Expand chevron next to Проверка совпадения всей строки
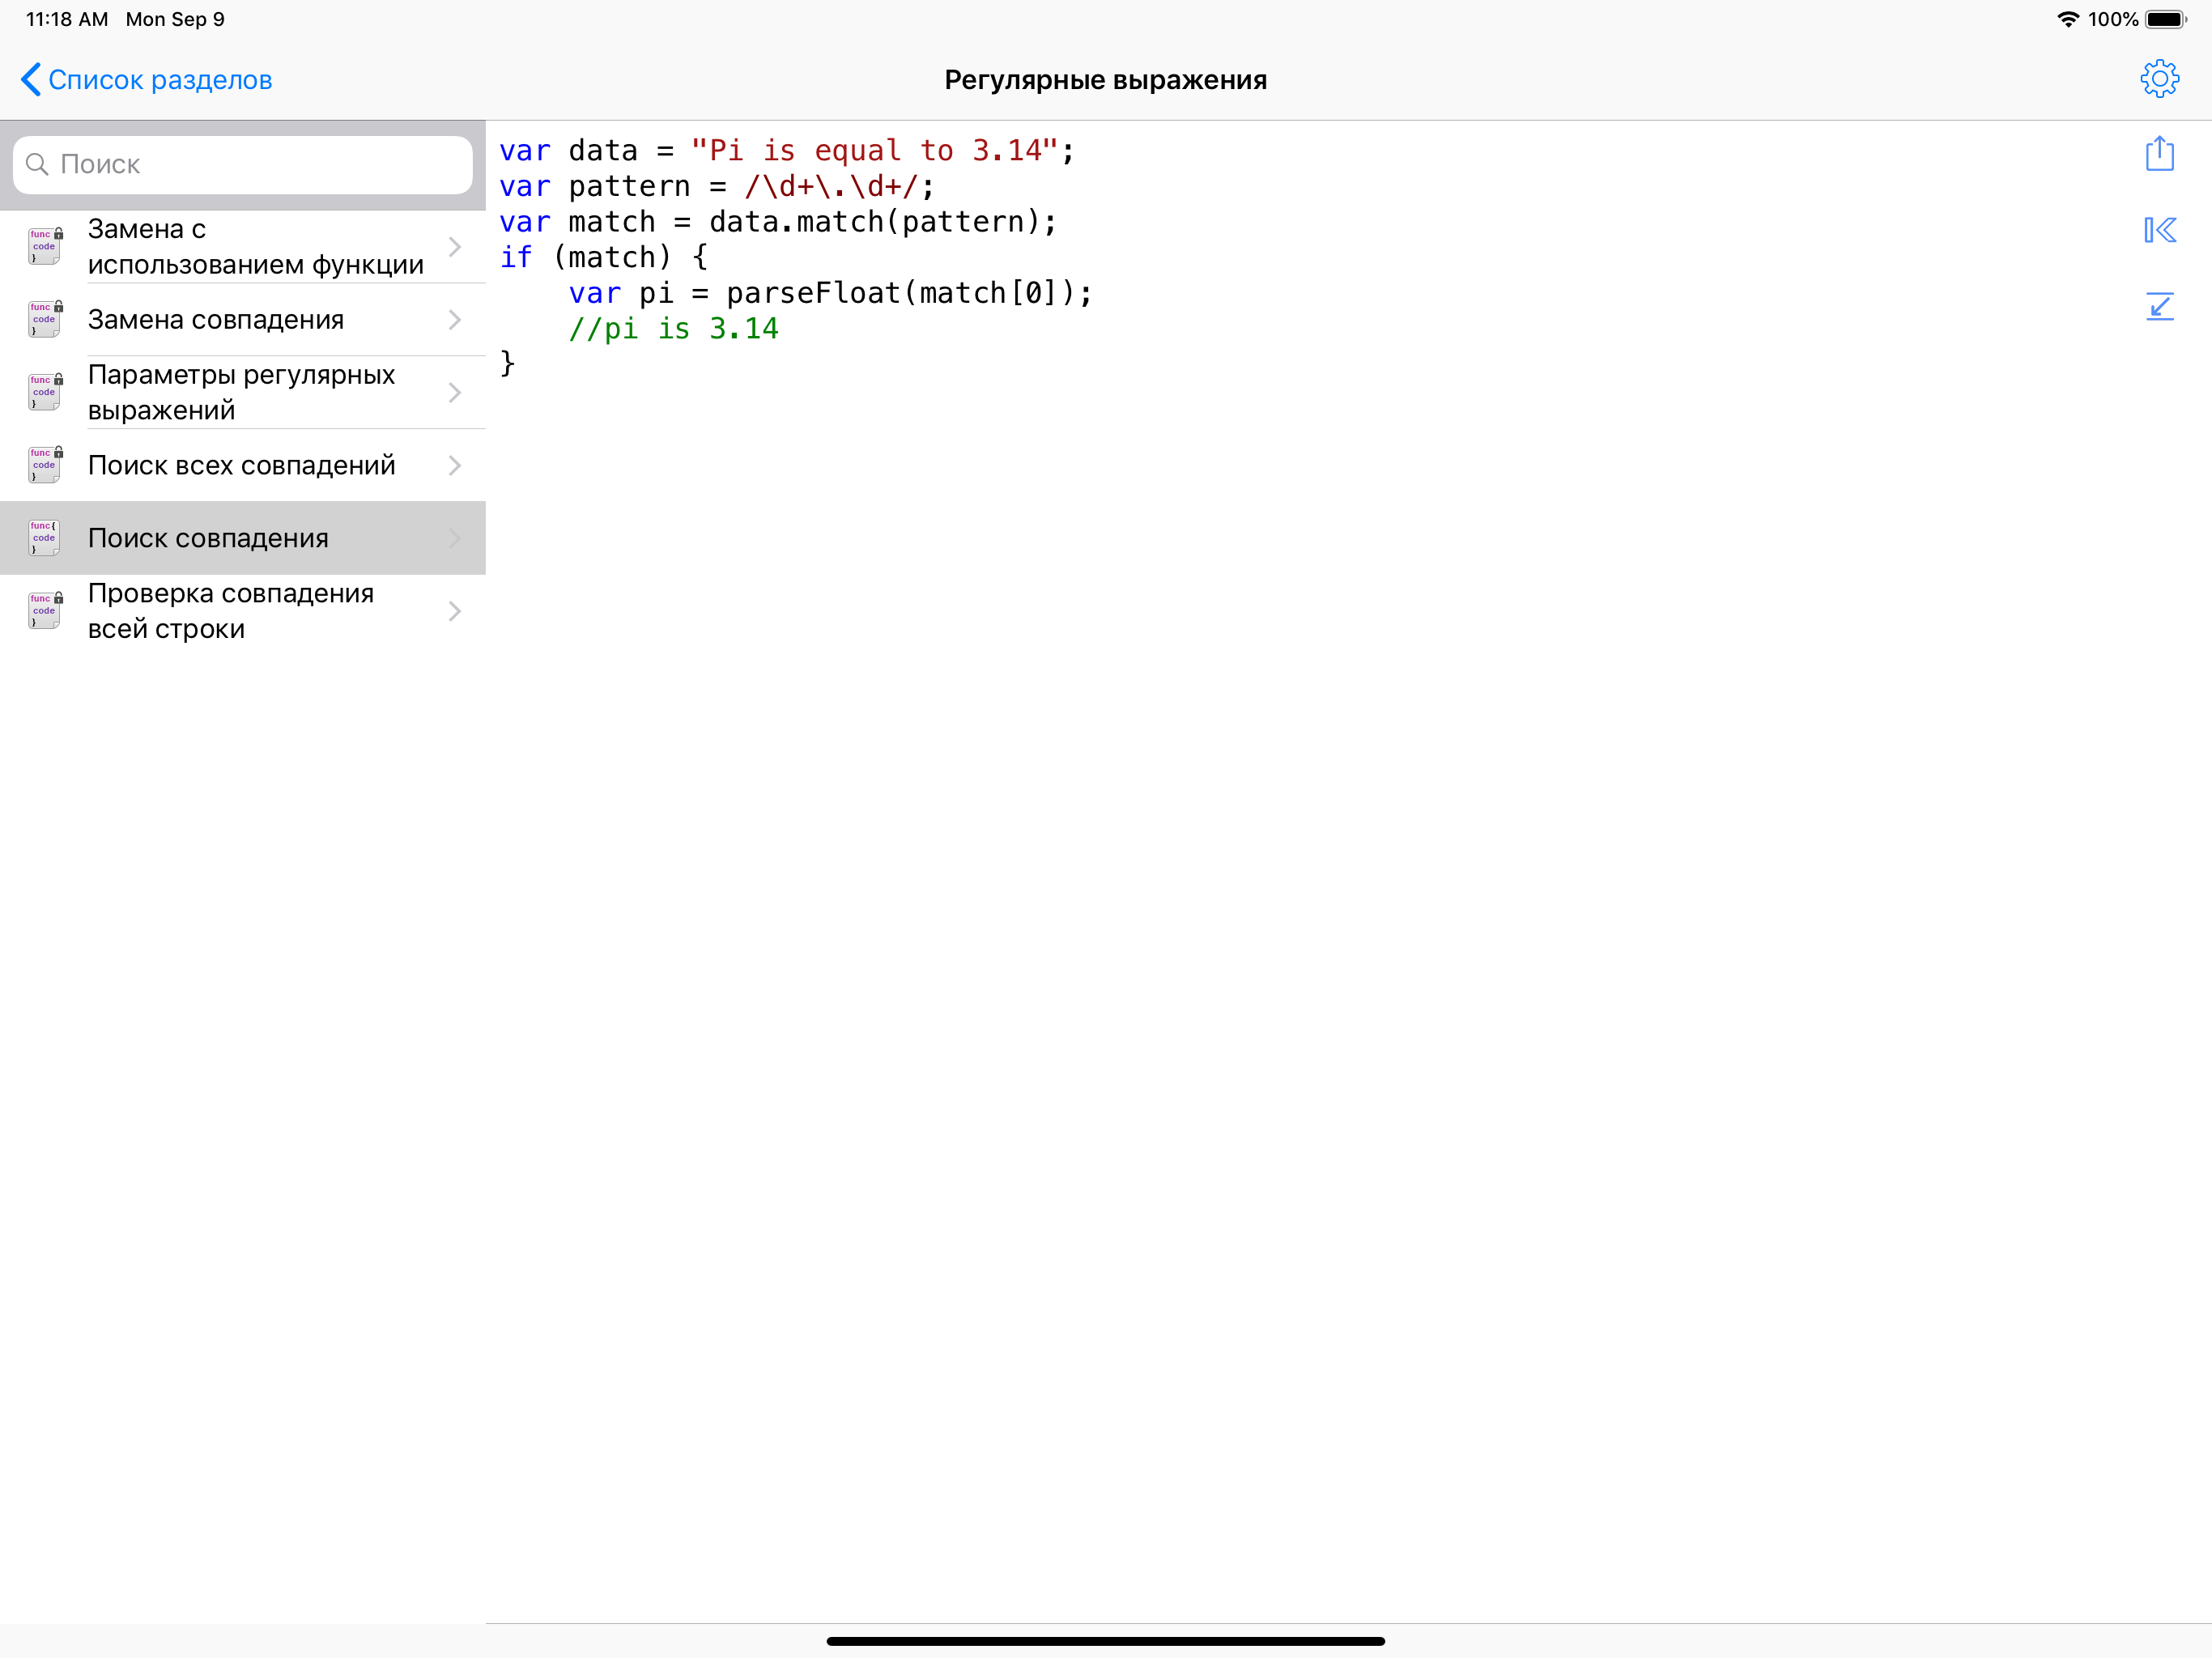 (455, 610)
